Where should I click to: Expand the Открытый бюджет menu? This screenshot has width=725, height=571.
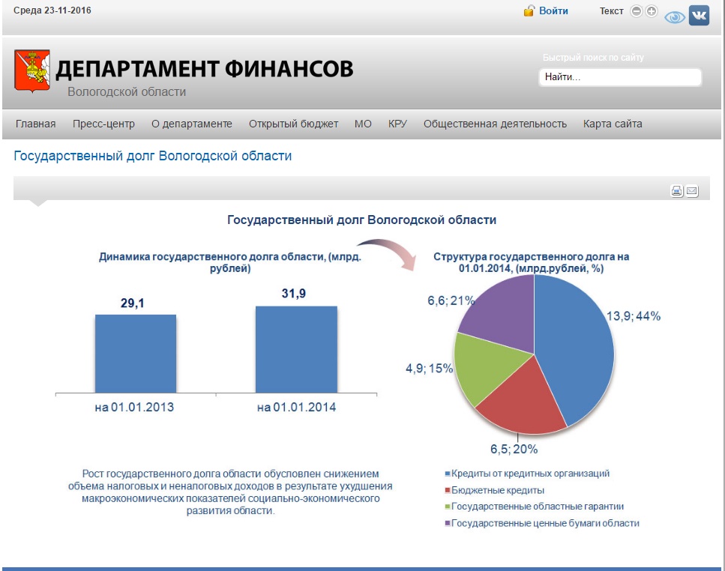293,124
